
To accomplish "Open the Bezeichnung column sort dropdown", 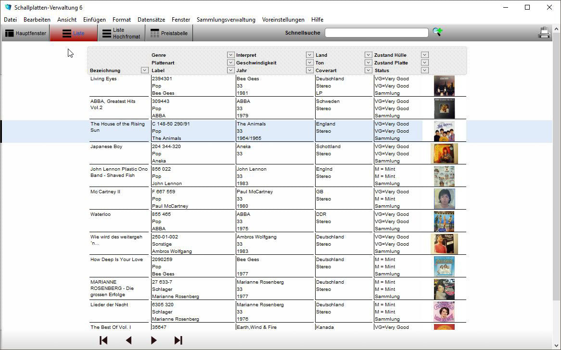I will point(144,70).
